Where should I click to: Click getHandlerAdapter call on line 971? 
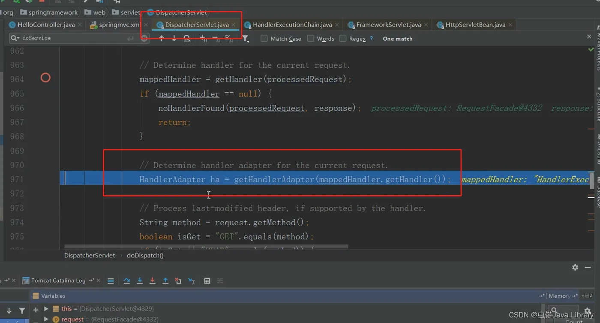coord(274,179)
